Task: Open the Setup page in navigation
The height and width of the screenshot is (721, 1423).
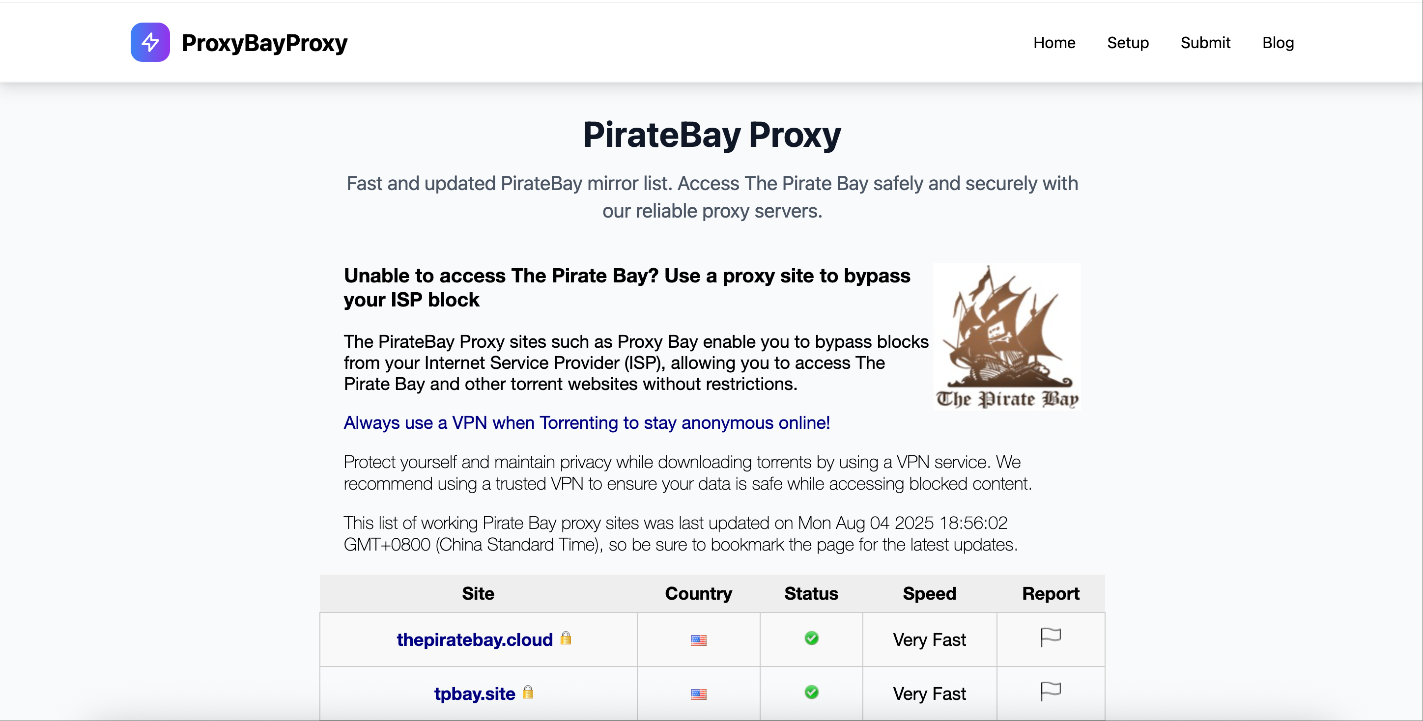Action: [1128, 43]
